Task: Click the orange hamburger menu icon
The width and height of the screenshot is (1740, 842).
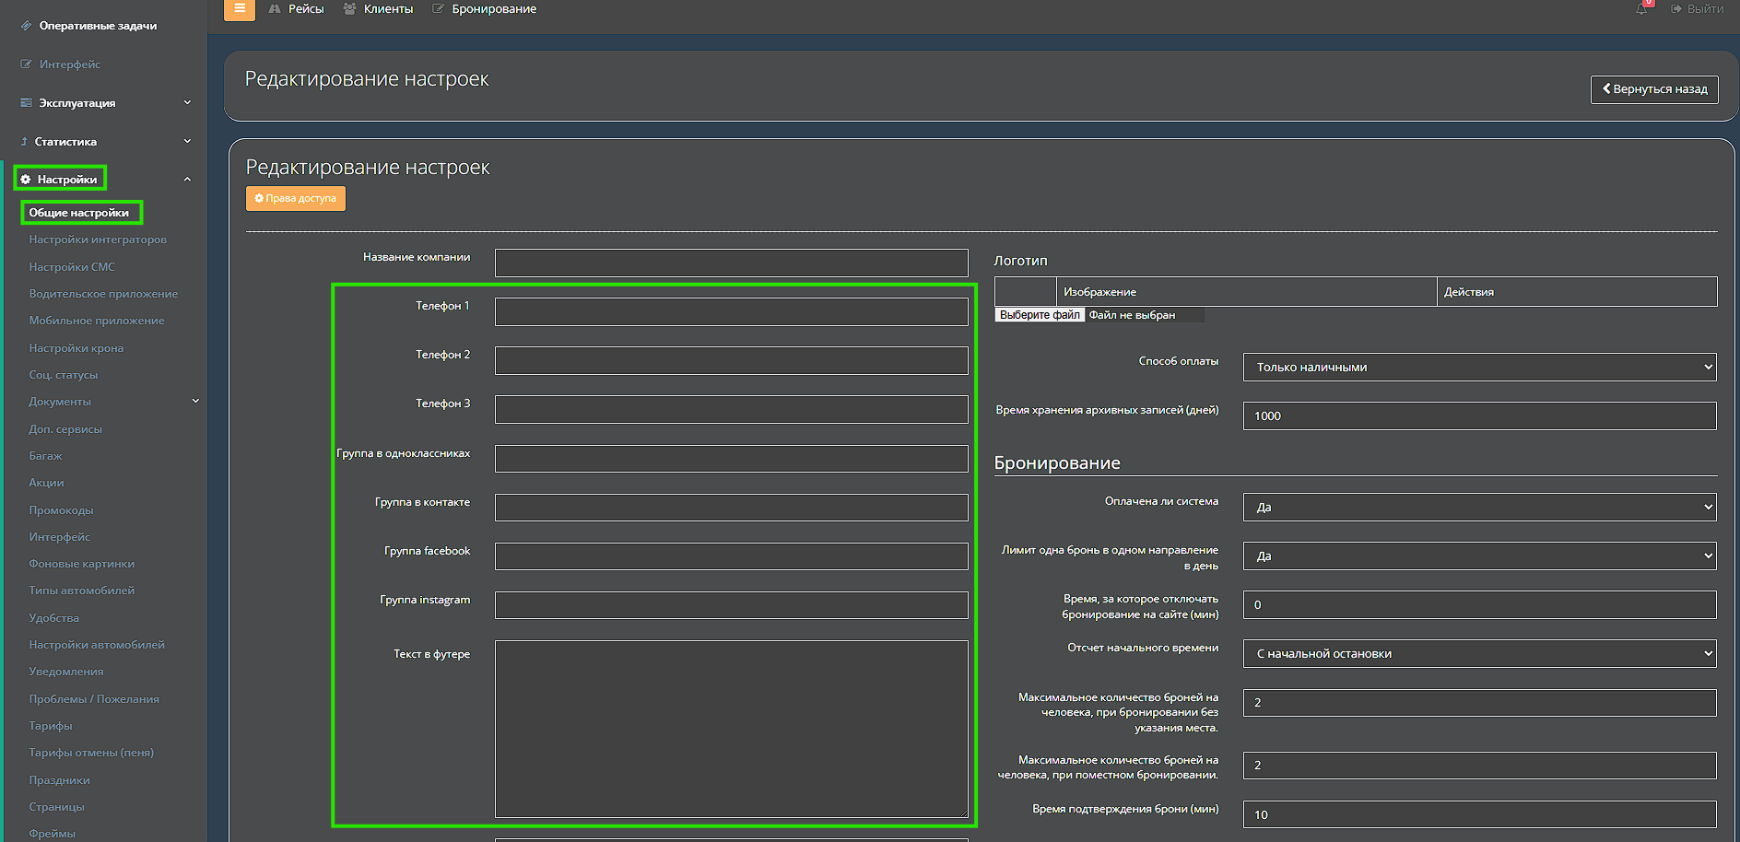Action: [240, 9]
